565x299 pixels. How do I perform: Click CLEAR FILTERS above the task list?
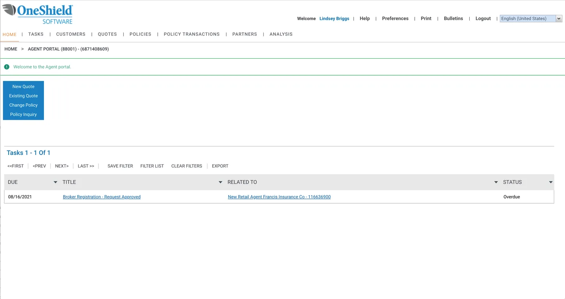[x=186, y=166]
